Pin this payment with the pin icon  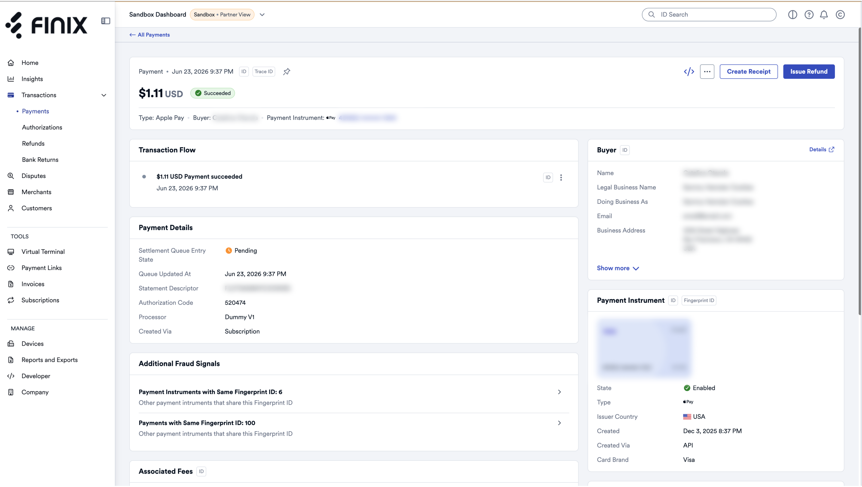[287, 72]
